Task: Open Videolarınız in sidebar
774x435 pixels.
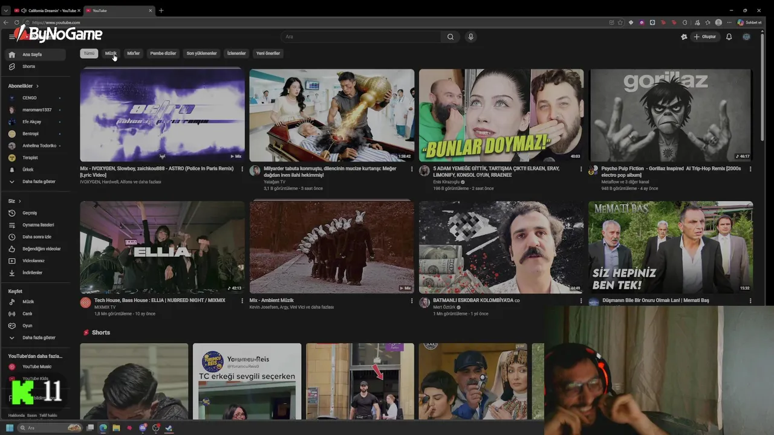Action: coord(35,261)
